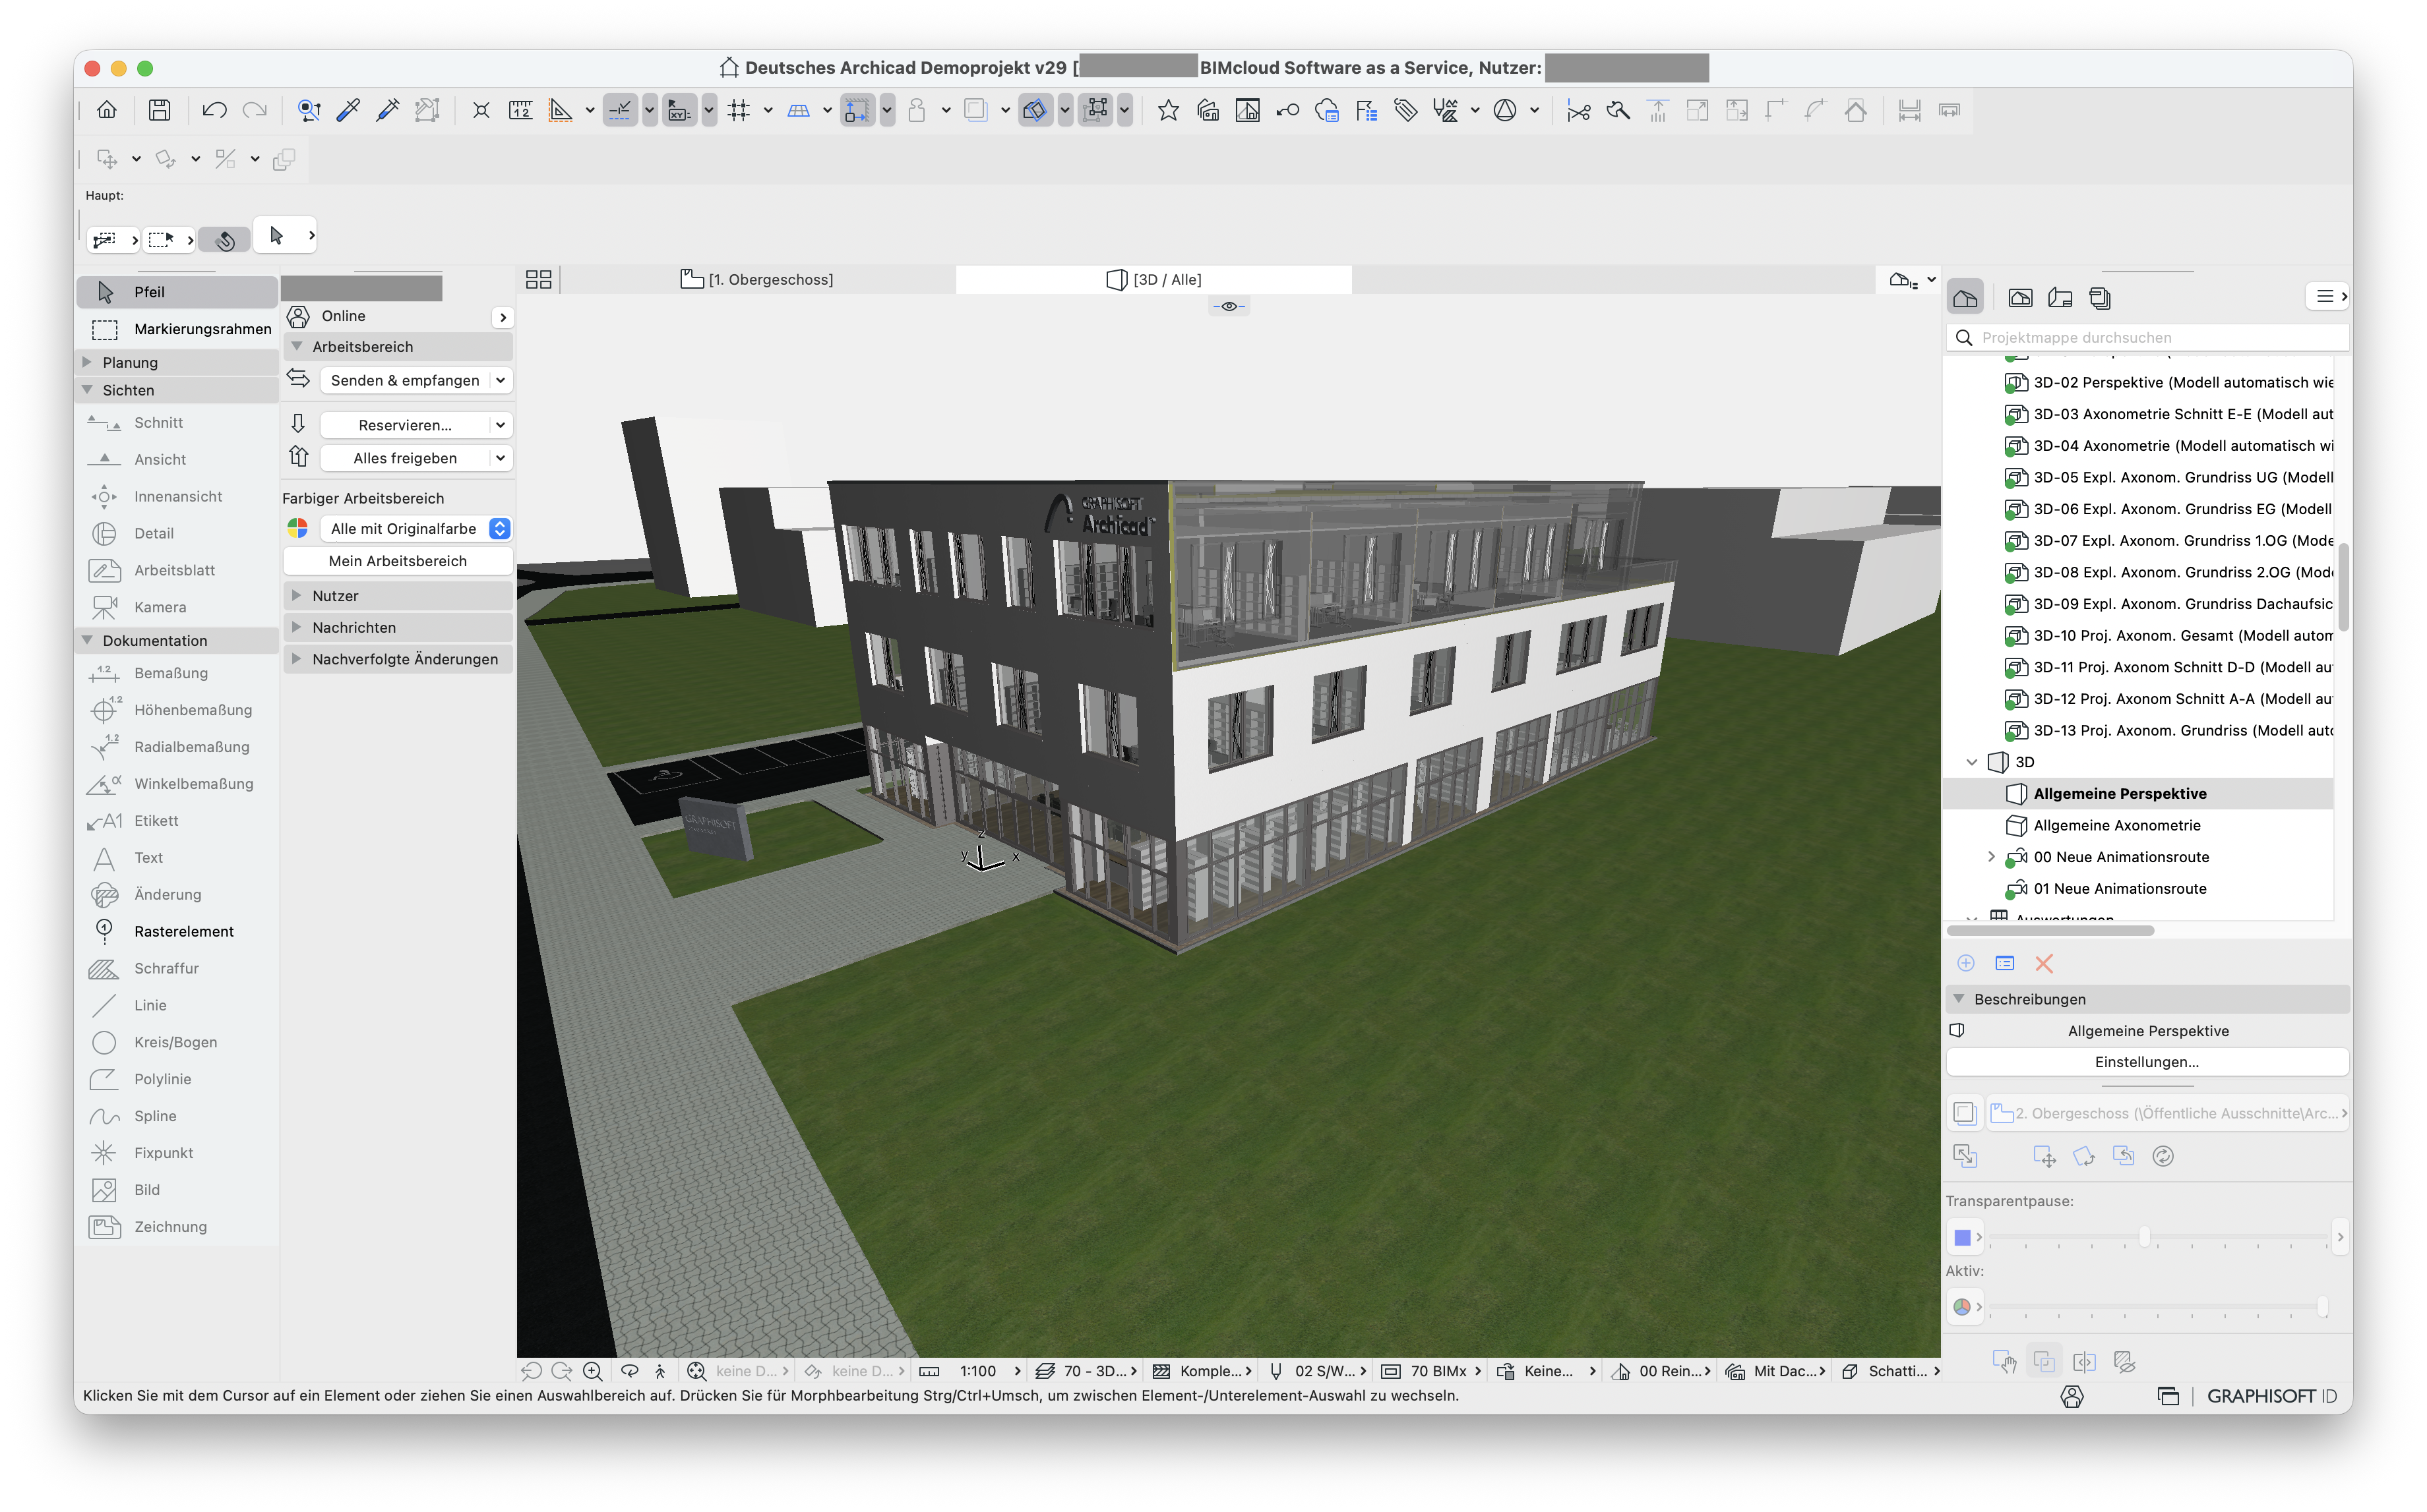Image resolution: width=2427 pixels, height=1512 pixels.
Task: Expand the Nachverfolgte Änderungen section
Action: click(x=398, y=660)
